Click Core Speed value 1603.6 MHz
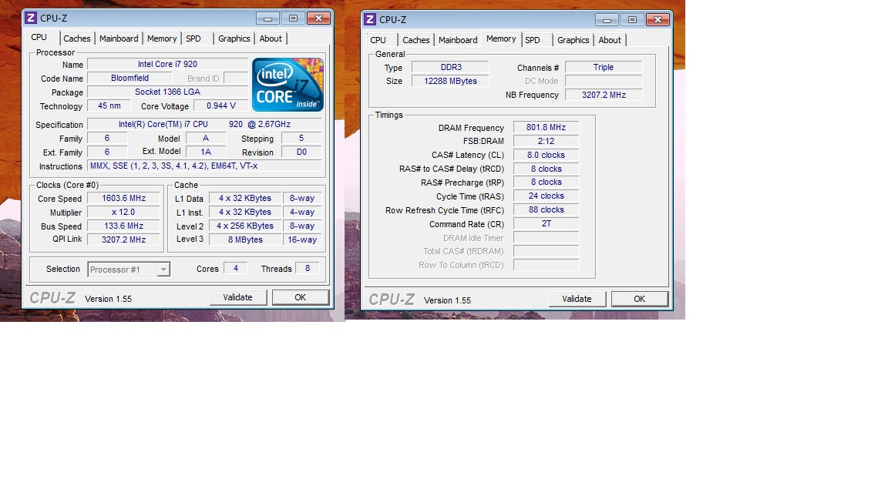Screen dimensions: 888x499 (x=123, y=199)
